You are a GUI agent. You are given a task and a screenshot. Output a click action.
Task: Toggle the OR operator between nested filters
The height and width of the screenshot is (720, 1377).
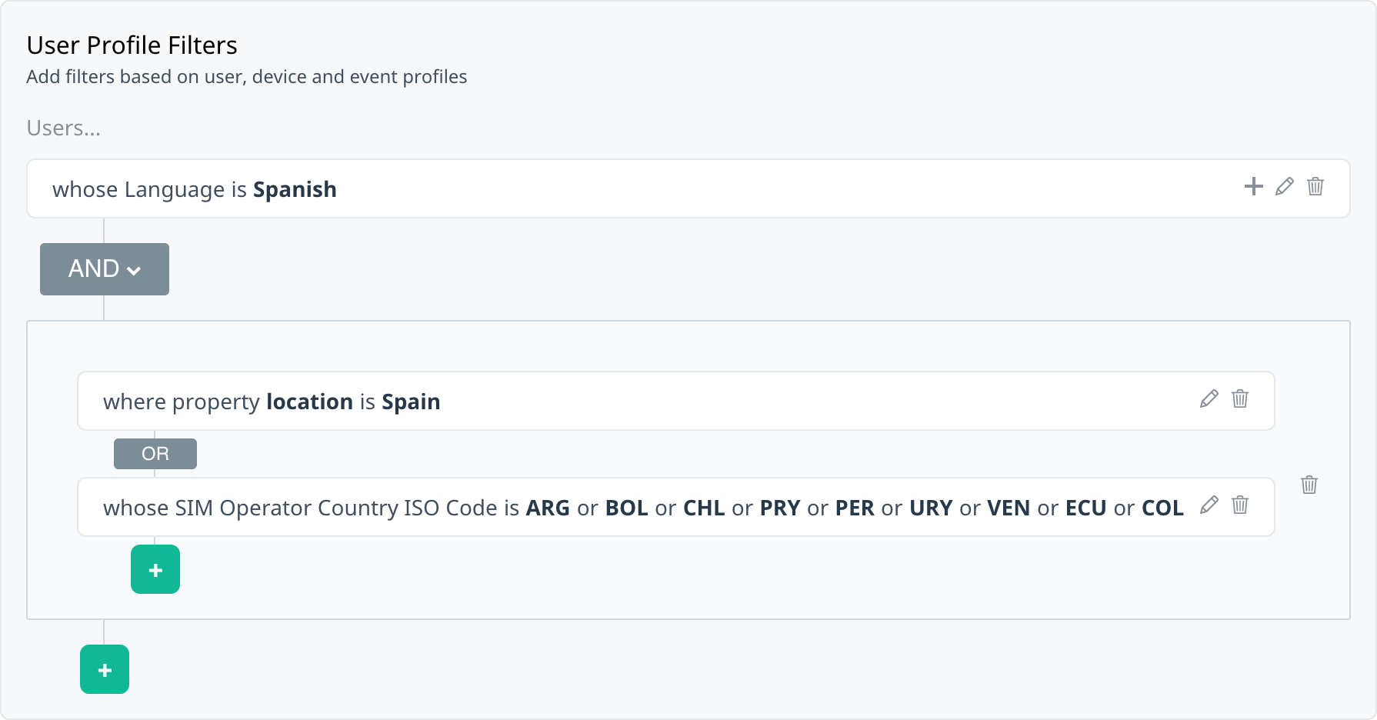coord(155,454)
